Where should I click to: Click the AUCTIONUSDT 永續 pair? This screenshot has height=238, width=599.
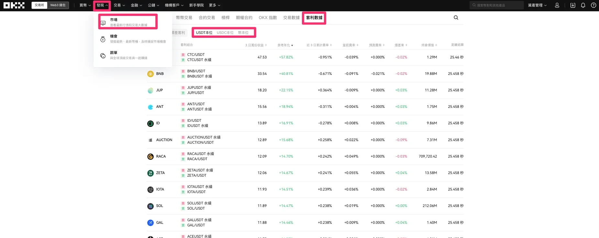(204, 137)
